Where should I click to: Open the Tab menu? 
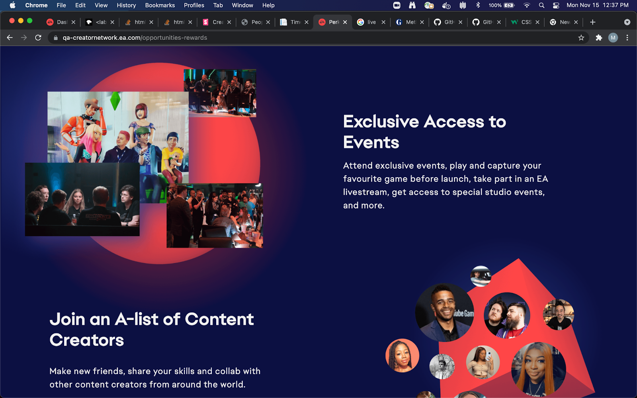pos(218,5)
